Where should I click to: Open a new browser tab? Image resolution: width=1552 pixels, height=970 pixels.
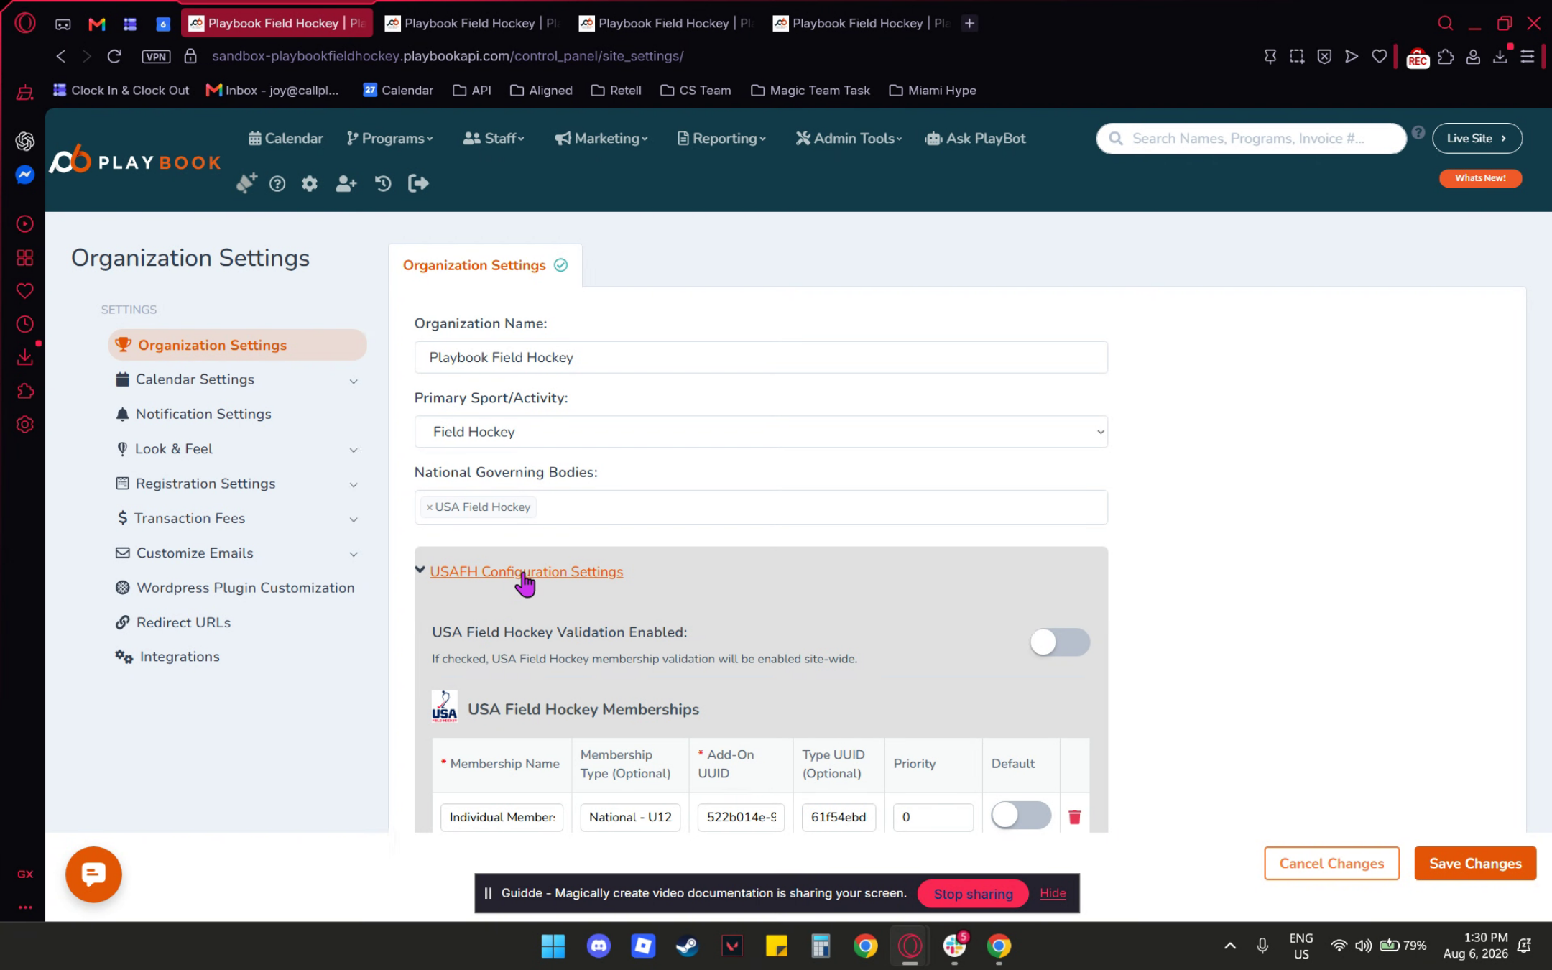969,23
